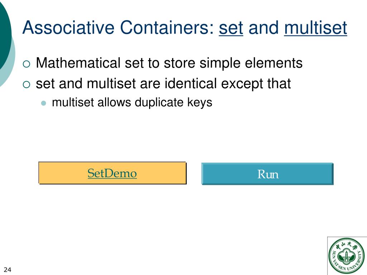This screenshot has width=367, height=275.
Task: Follow the SetDemo hyperlink text
Action: tap(112, 173)
